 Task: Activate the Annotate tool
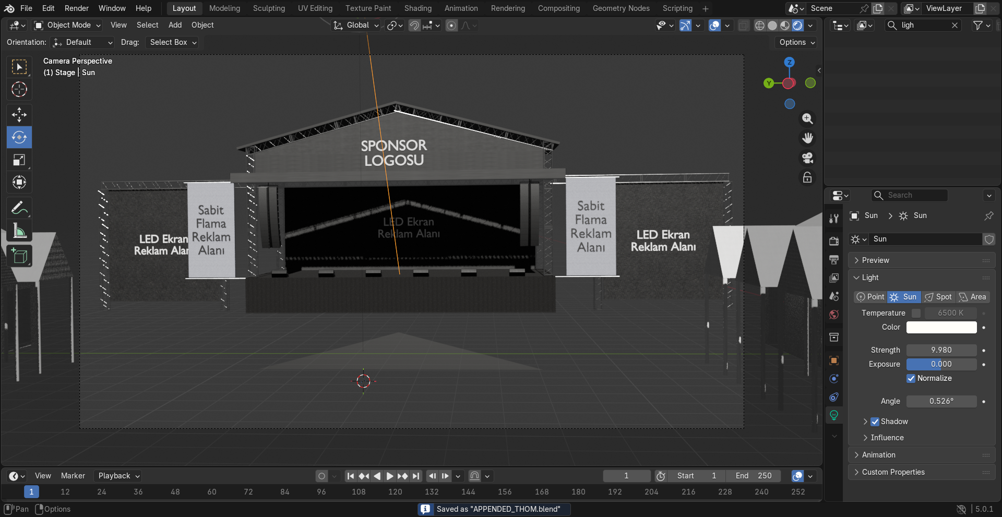[x=19, y=208]
